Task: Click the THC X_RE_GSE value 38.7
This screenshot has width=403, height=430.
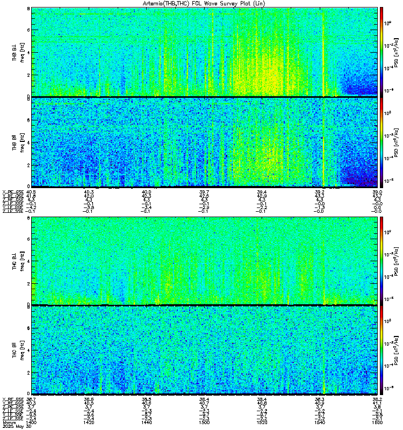Action: click(x=31, y=399)
